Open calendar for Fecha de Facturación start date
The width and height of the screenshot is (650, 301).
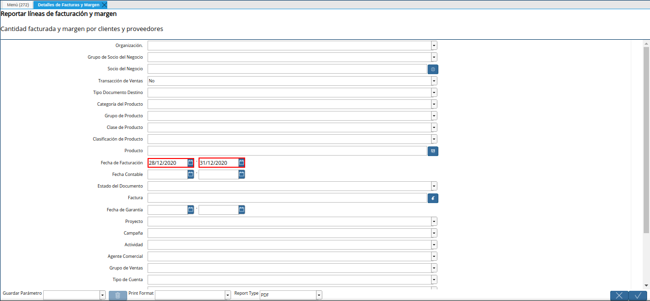coord(191,163)
